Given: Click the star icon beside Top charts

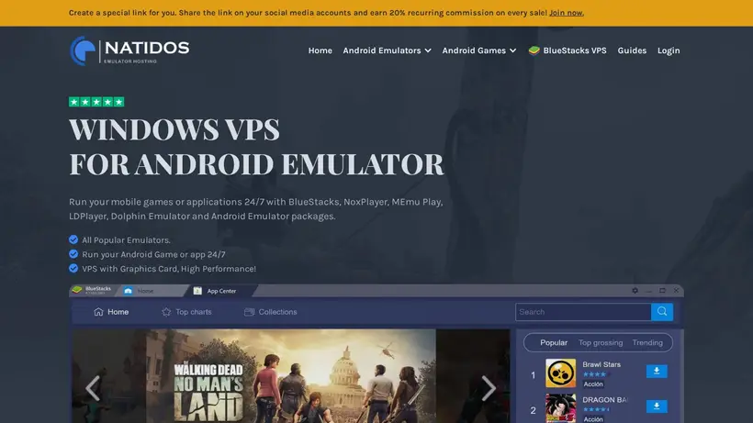Looking at the screenshot, I should pyautogui.click(x=166, y=312).
